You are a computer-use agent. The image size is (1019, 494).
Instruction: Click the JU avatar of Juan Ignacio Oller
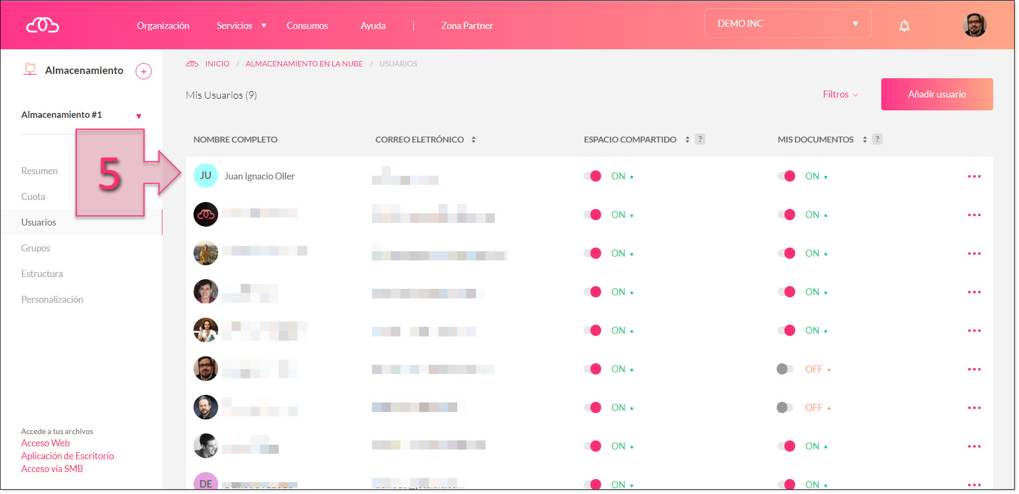pyautogui.click(x=205, y=176)
